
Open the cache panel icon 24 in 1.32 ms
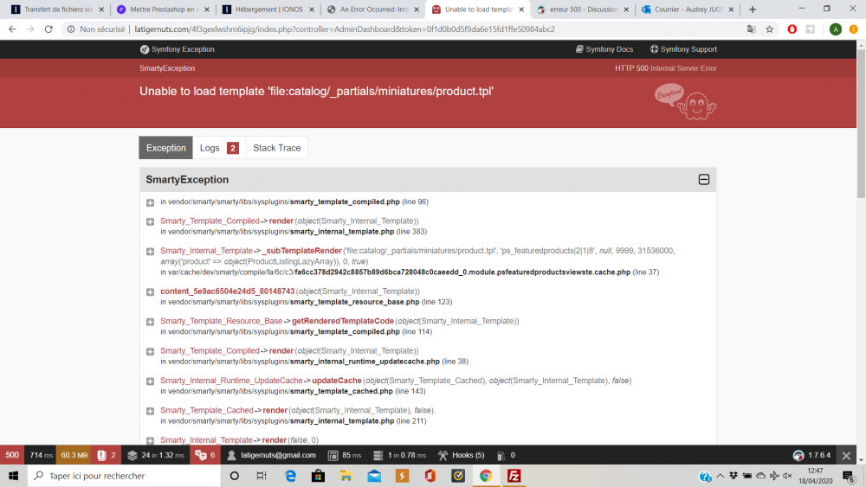pyautogui.click(x=156, y=455)
